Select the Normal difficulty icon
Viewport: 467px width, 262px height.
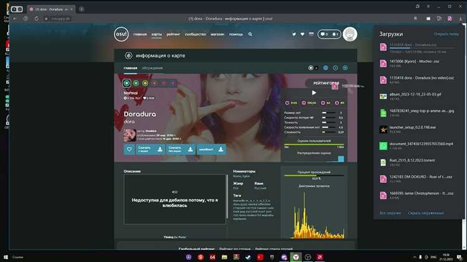point(126,83)
